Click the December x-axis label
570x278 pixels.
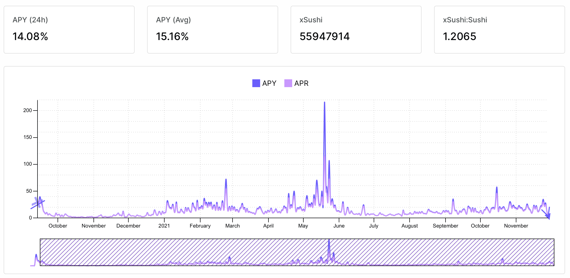(x=128, y=226)
